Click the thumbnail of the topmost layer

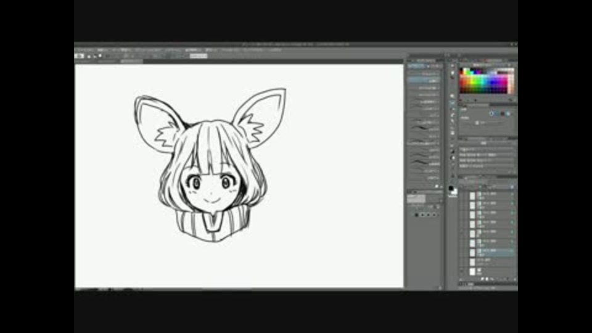(x=472, y=196)
